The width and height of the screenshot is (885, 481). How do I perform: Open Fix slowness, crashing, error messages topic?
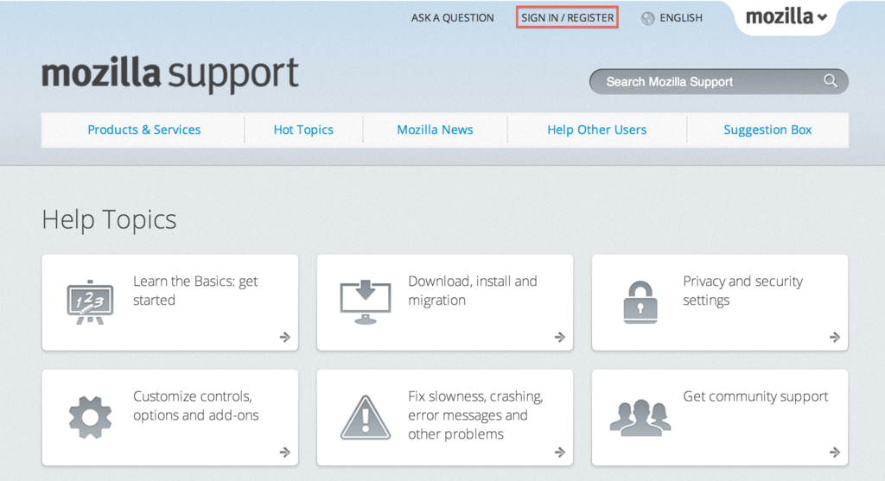click(x=445, y=417)
